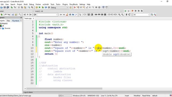Click the 'Logs & others' panel title

click(x=28, y=92)
